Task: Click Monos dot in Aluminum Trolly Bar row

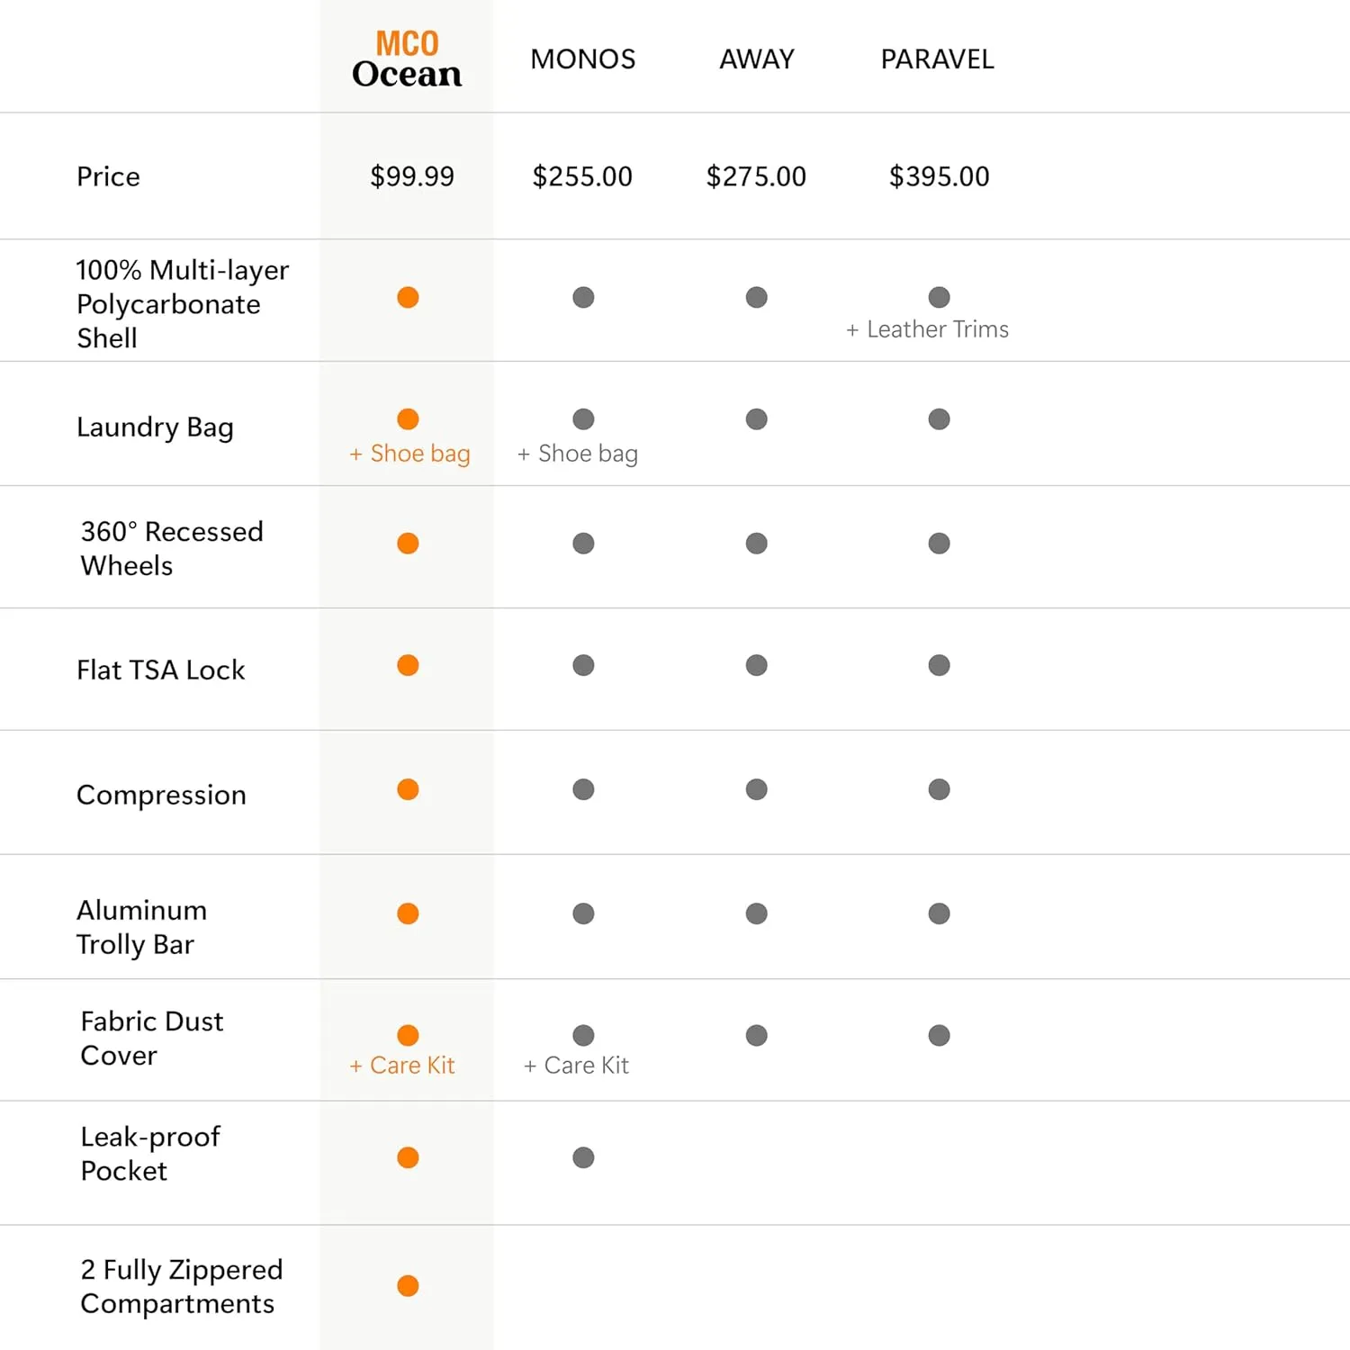Action: pyautogui.click(x=583, y=913)
